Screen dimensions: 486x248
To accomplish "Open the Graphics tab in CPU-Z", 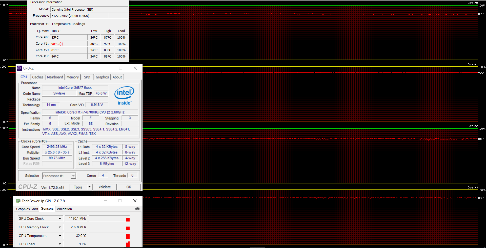I will tap(102, 77).
